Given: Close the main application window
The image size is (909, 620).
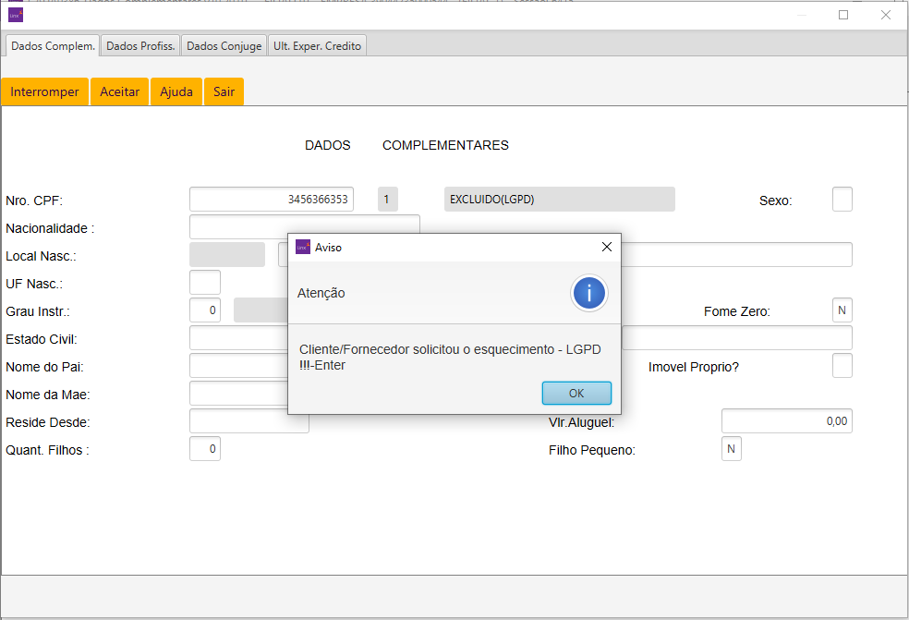Looking at the screenshot, I should tap(886, 15).
